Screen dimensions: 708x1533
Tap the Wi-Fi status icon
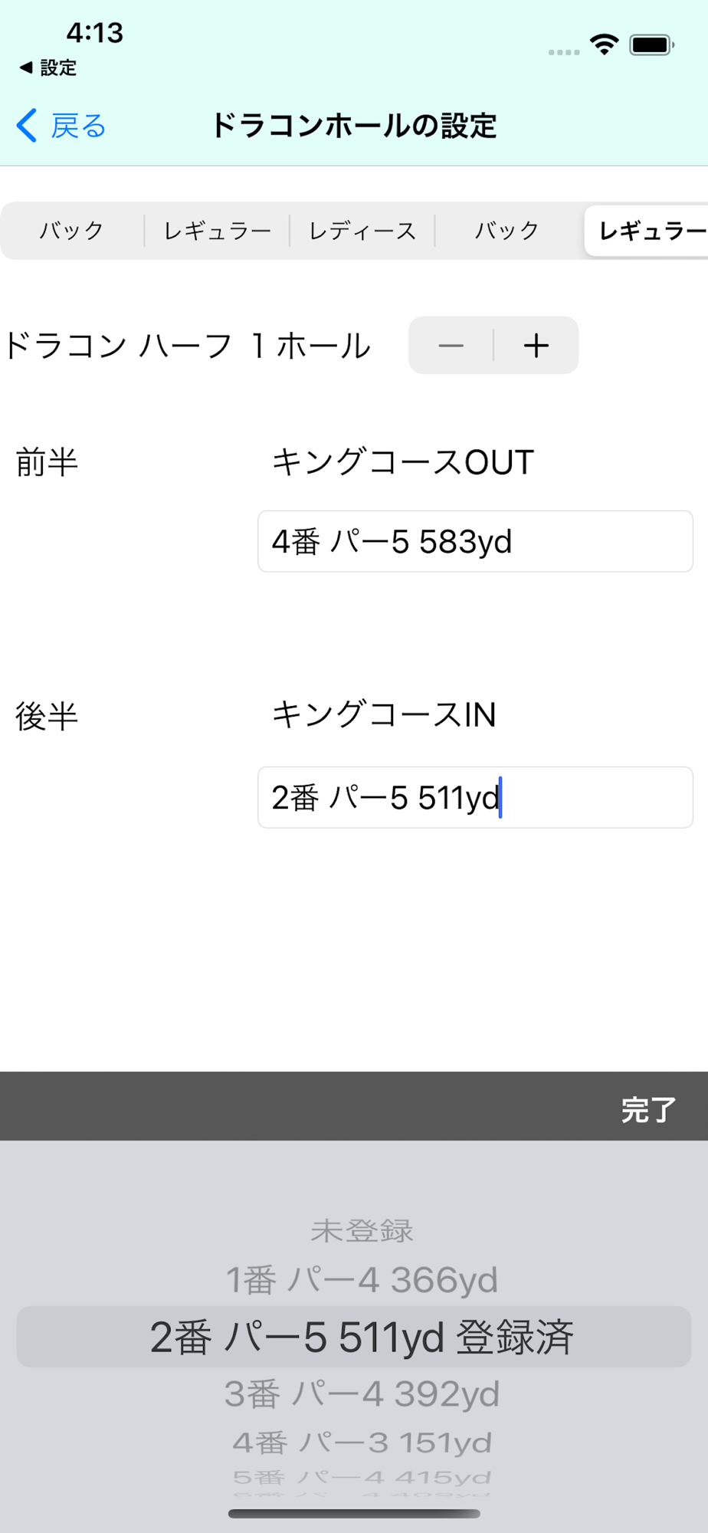[605, 44]
